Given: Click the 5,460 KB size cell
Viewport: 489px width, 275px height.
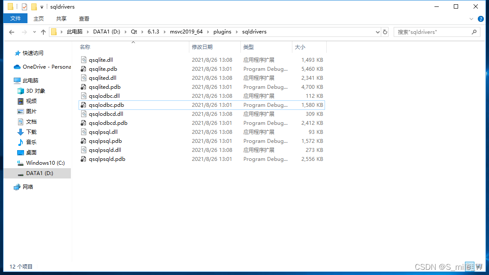Looking at the screenshot, I should (312, 69).
